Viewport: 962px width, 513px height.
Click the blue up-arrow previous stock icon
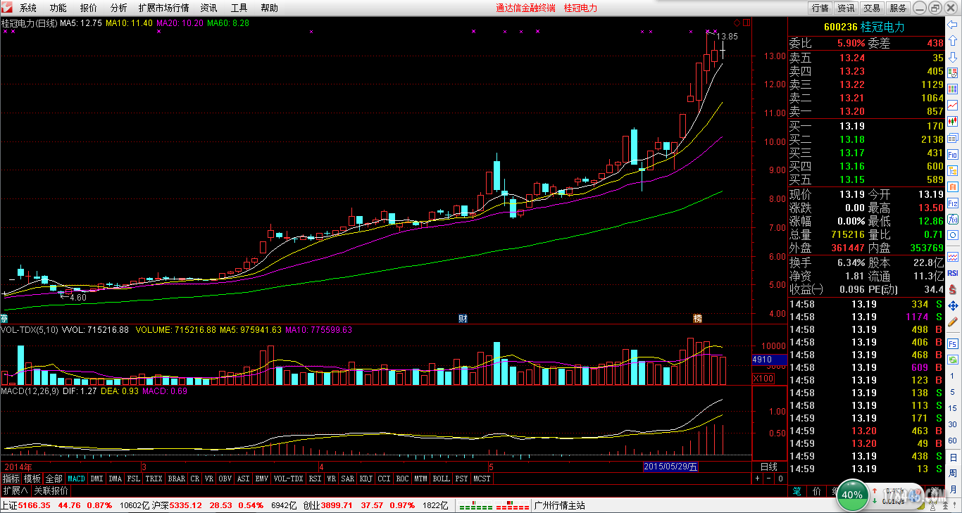coord(952,40)
